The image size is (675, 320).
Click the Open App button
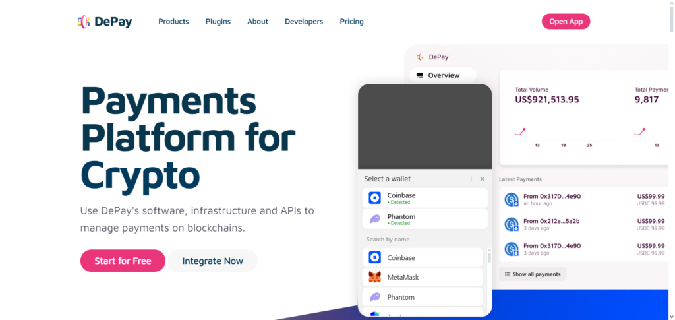[566, 21]
